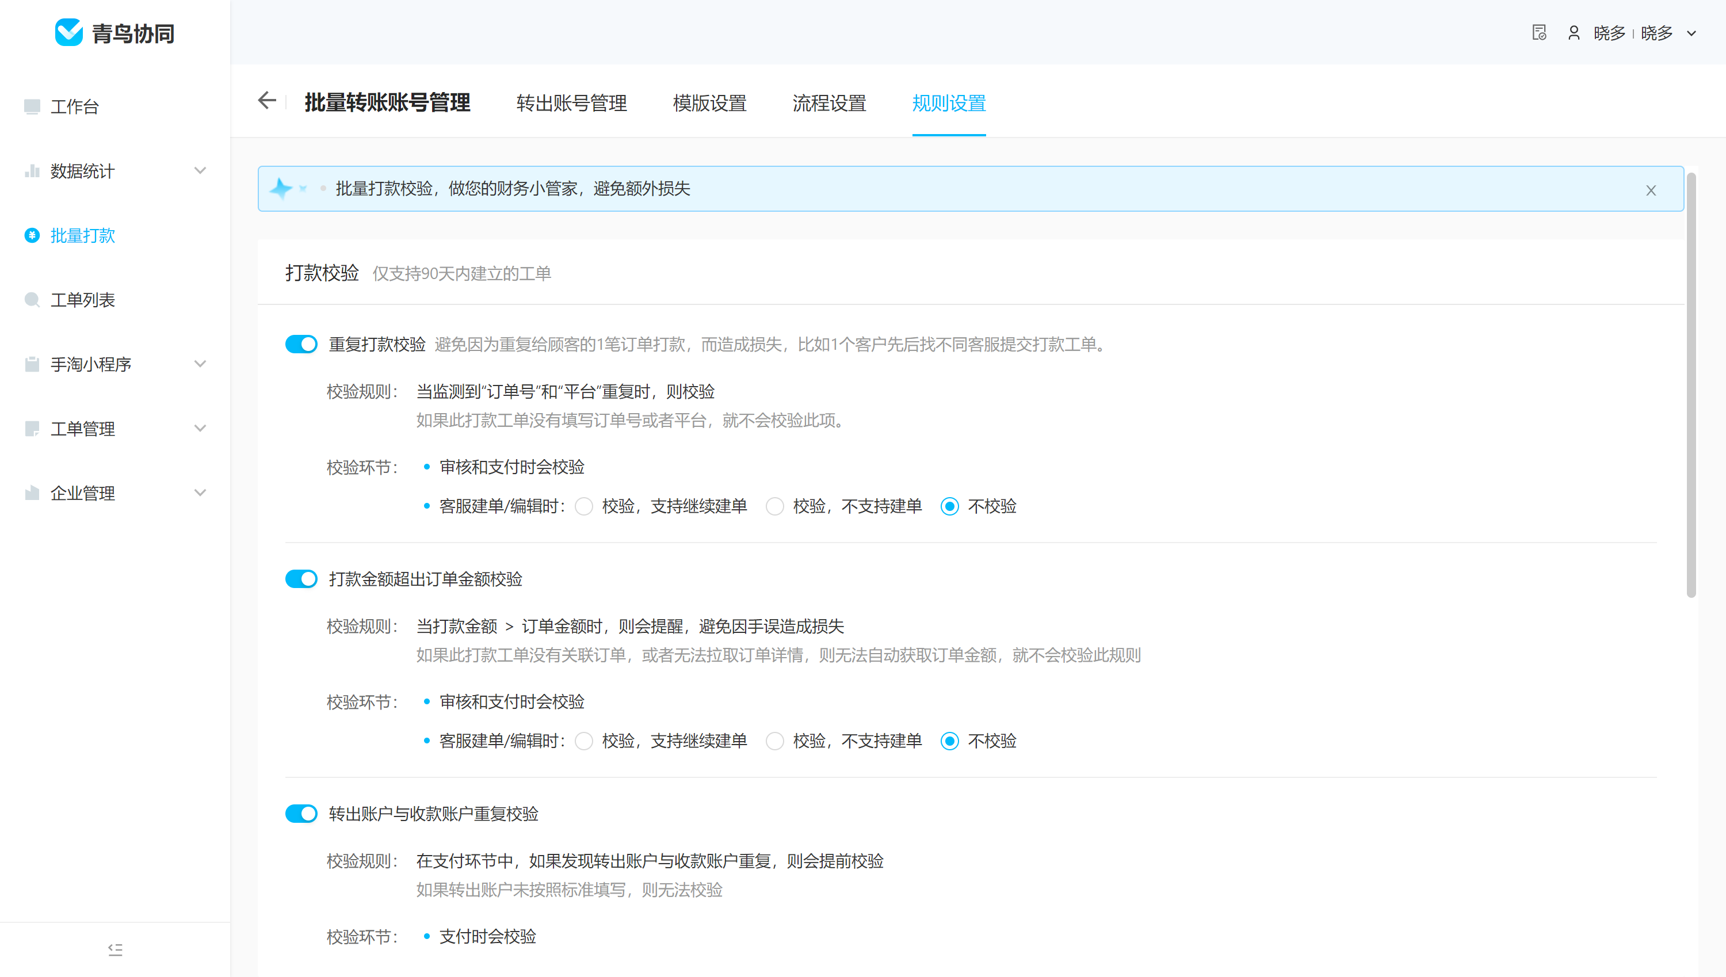This screenshot has width=1726, height=977.
Task: Click the 手淘小程序 clipboard icon
Action: [x=32, y=364]
